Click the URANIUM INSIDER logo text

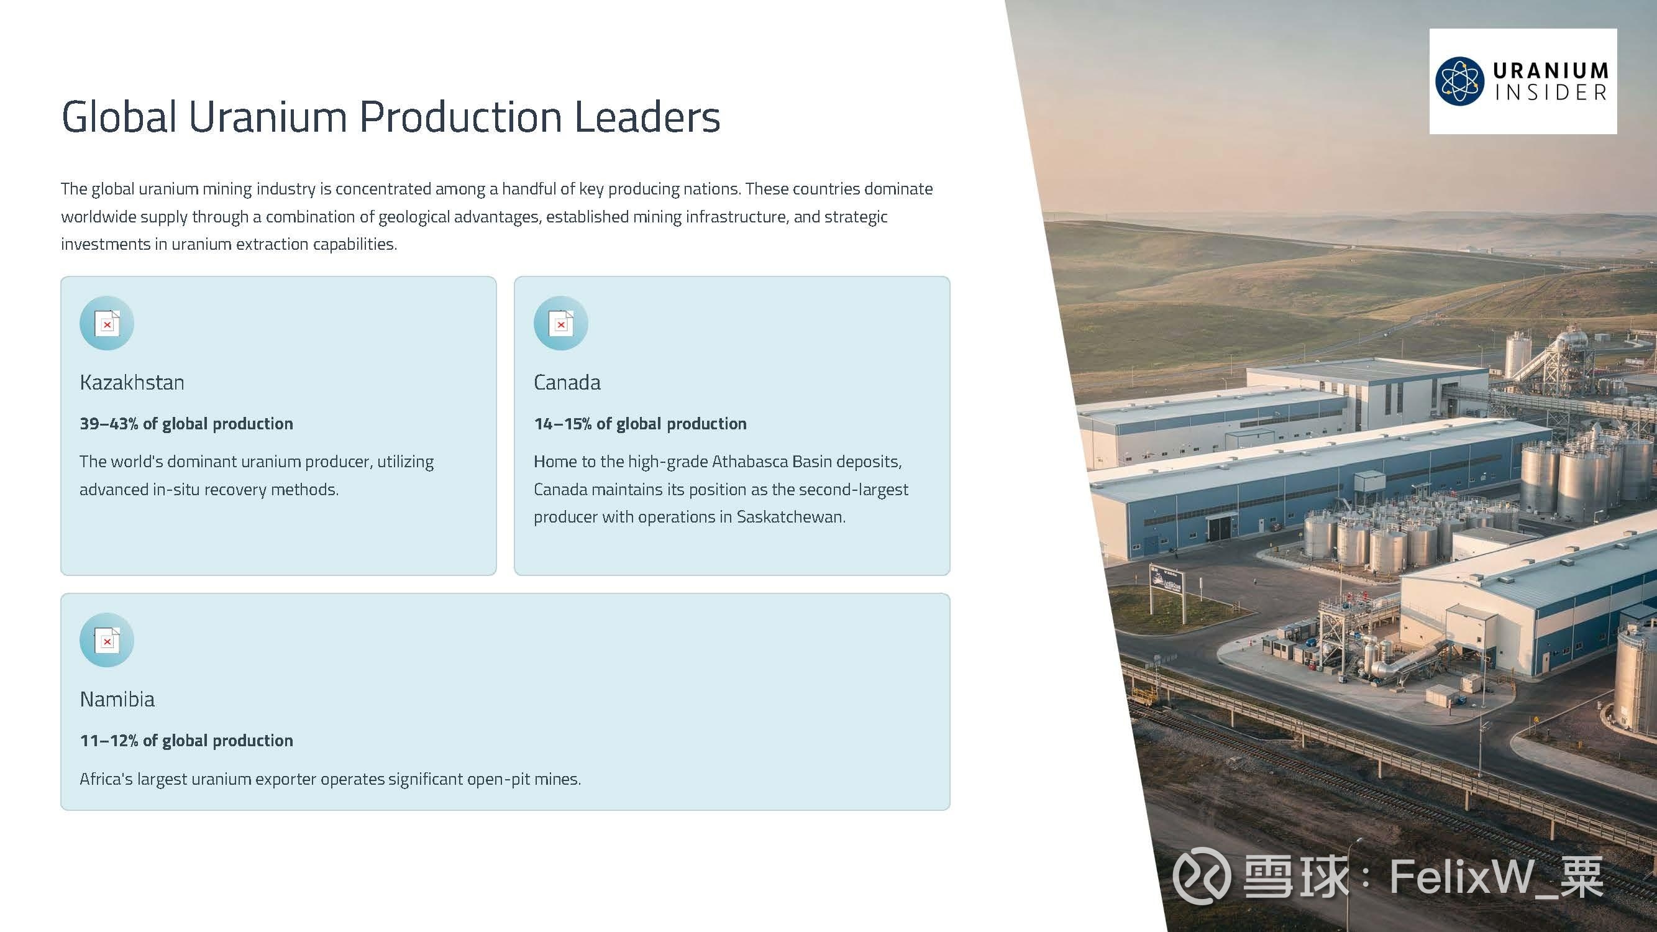(1550, 81)
